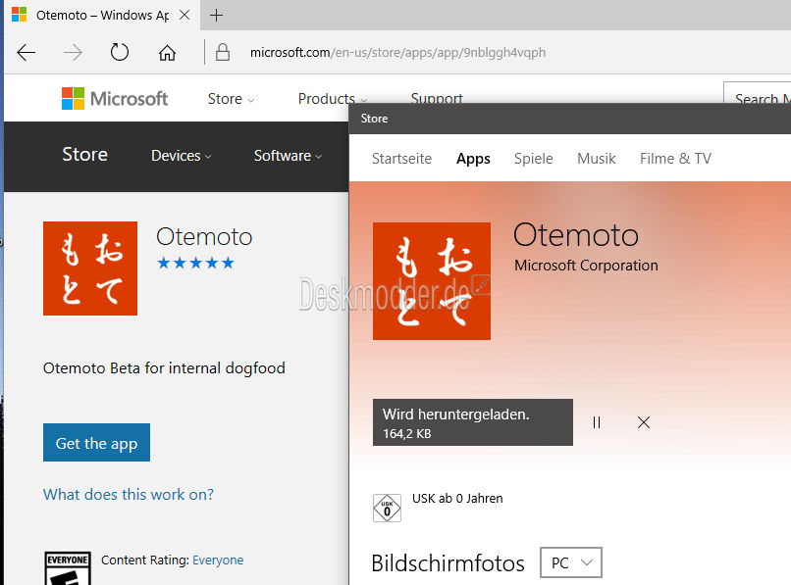Click the download progress status box
Viewport: 791px width, 585px height.
[x=473, y=422]
